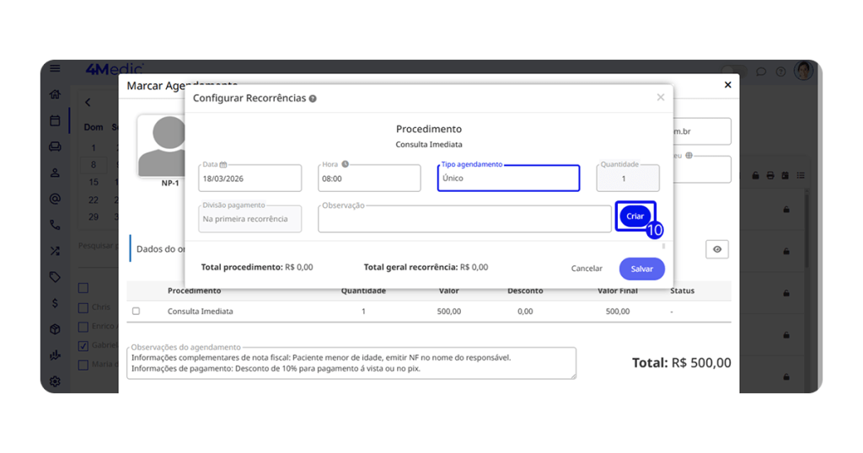Click the Observações do agendamento textarea

351,364
